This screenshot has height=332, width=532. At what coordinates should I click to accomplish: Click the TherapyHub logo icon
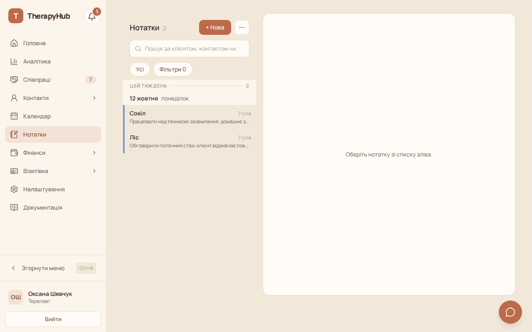pyautogui.click(x=16, y=16)
